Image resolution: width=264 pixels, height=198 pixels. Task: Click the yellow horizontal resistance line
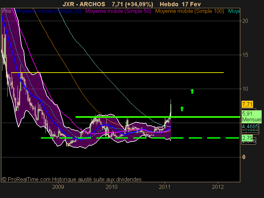coord(117,73)
